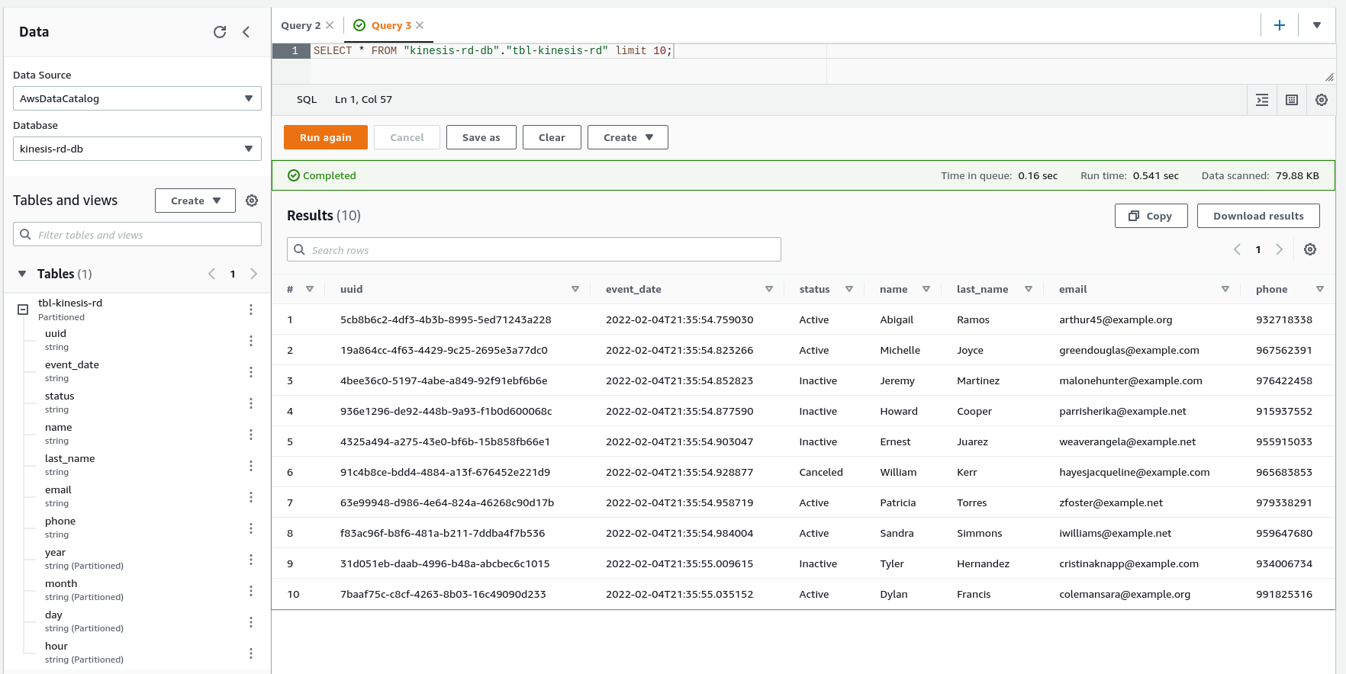Select phone number 991825316
The width and height of the screenshot is (1346, 674).
click(x=1284, y=594)
